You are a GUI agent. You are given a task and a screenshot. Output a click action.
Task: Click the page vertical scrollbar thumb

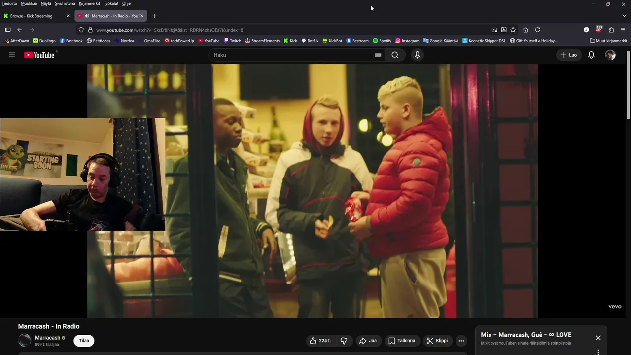628,85
